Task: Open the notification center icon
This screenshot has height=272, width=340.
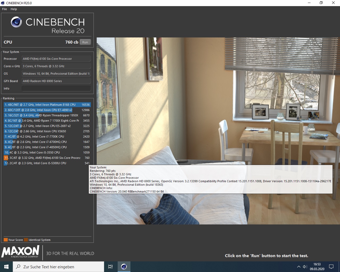Action: click(x=331, y=267)
